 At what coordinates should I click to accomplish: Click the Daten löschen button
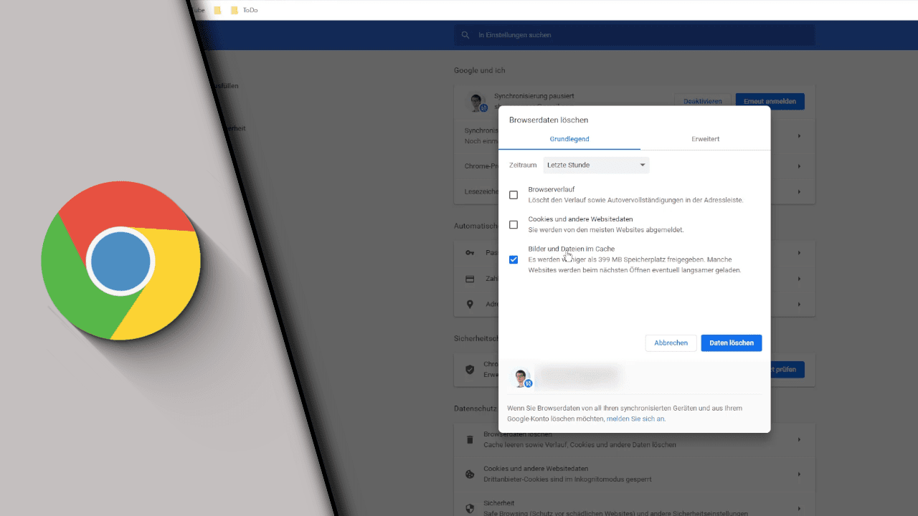pyautogui.click(x=732, y=343)
